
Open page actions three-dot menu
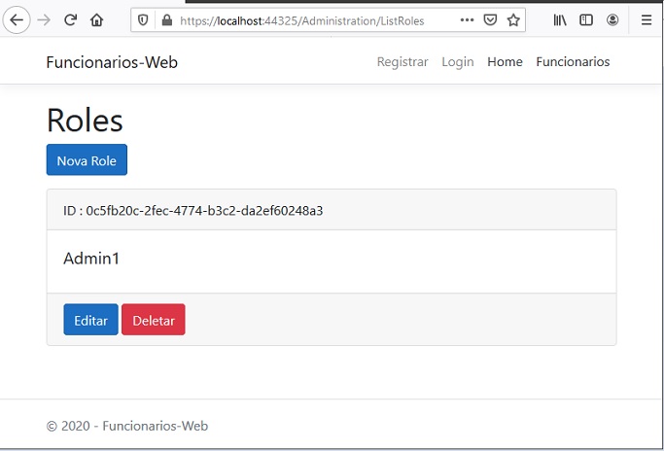tap(467, 19)
